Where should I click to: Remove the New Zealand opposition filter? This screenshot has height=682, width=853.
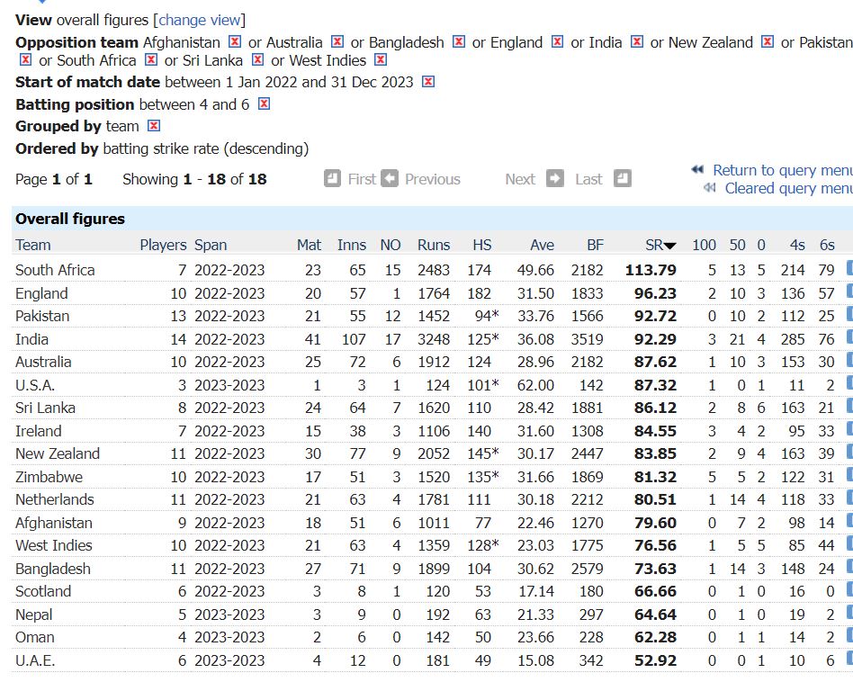[767, 42]
